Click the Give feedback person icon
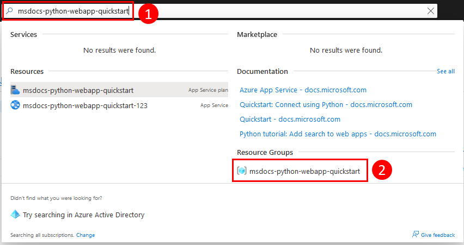Screen dimensions: 464x245 (416, 234)
